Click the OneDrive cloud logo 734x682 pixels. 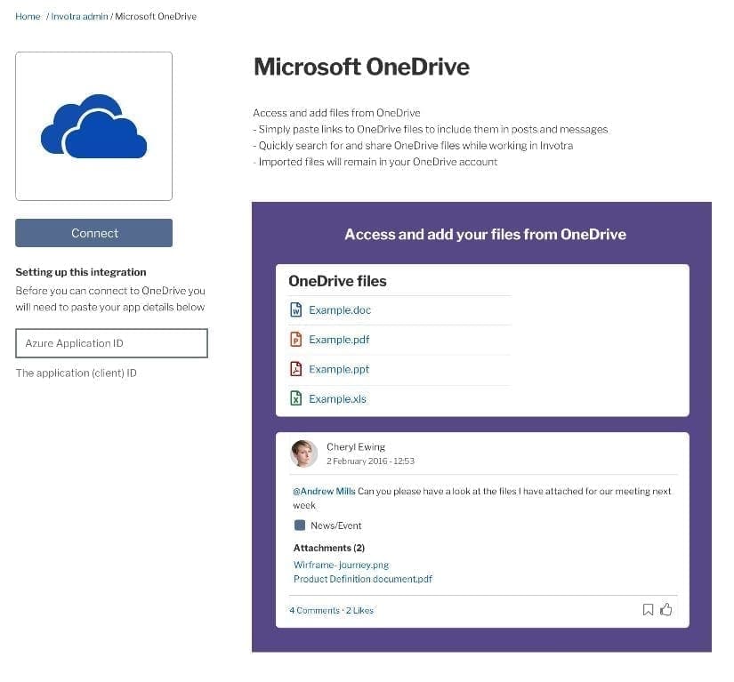pos(93,126)
